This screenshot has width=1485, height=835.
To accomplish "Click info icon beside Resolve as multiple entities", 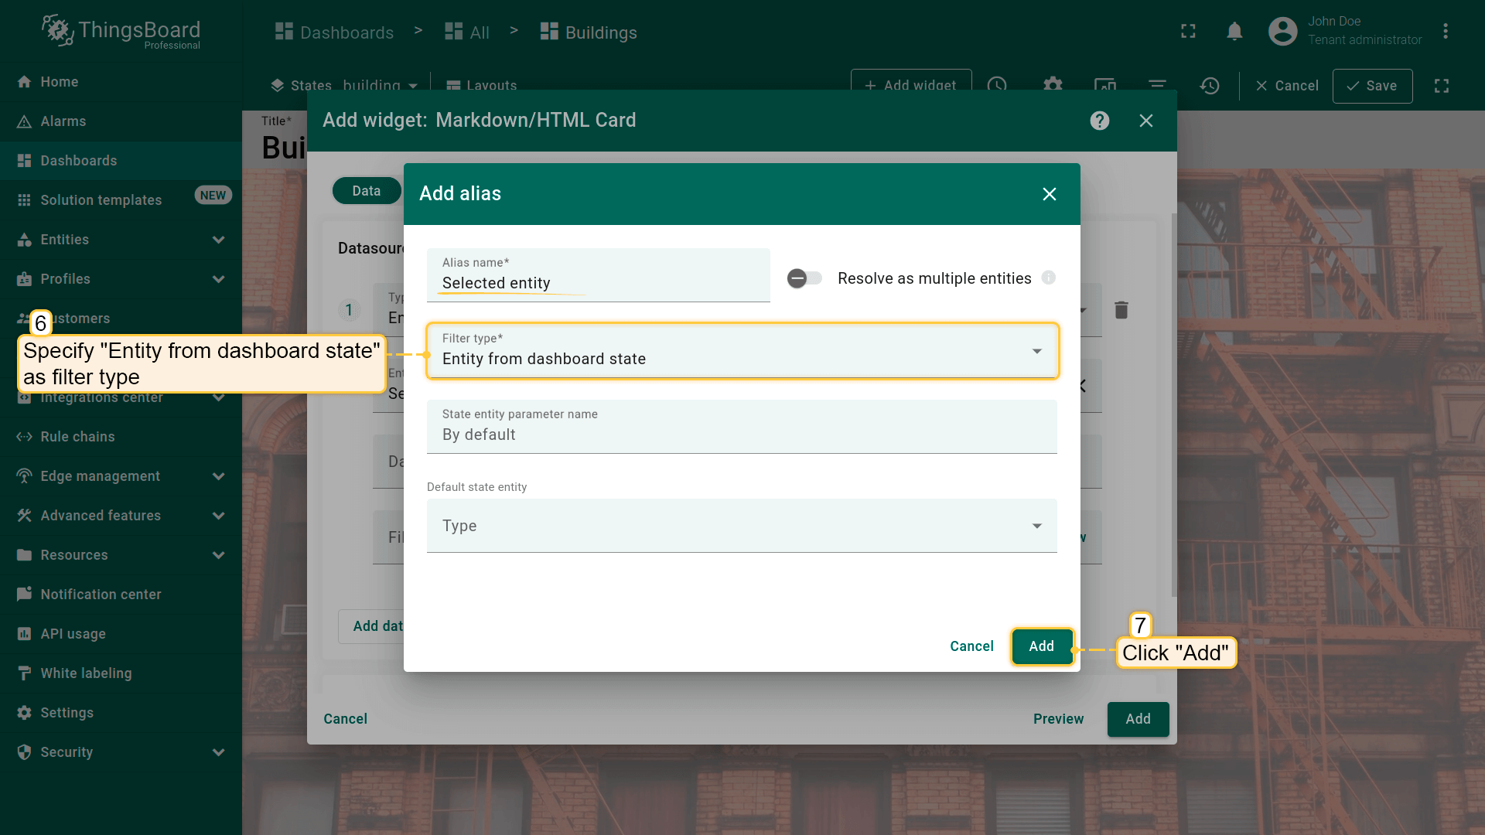I will tap(1049, 278).
